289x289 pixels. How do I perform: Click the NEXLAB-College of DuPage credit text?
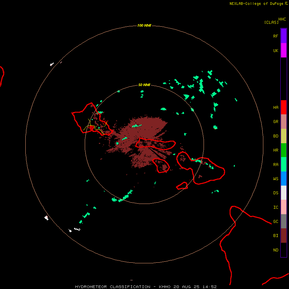pos(256,4)
